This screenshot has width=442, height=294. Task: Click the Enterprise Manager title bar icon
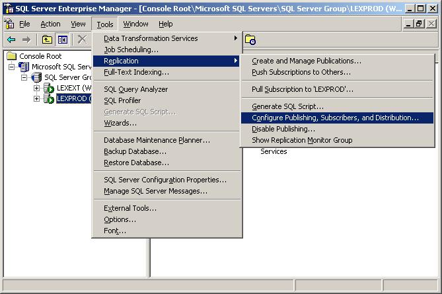click(x=9, y=9)
